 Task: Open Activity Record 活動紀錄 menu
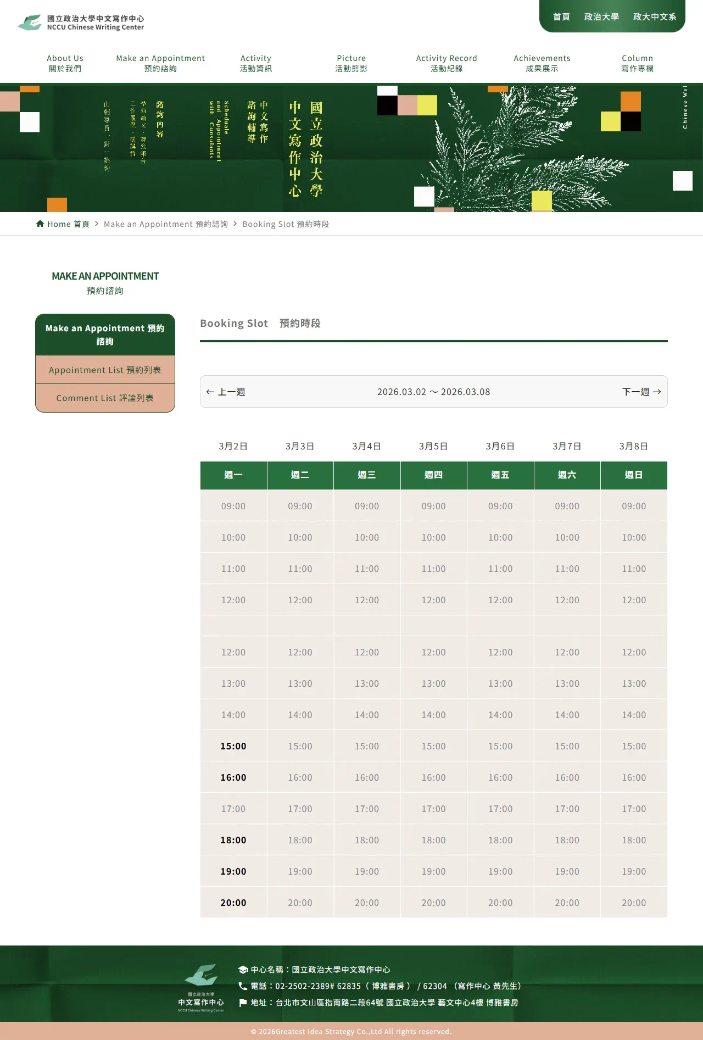[447, 63]
